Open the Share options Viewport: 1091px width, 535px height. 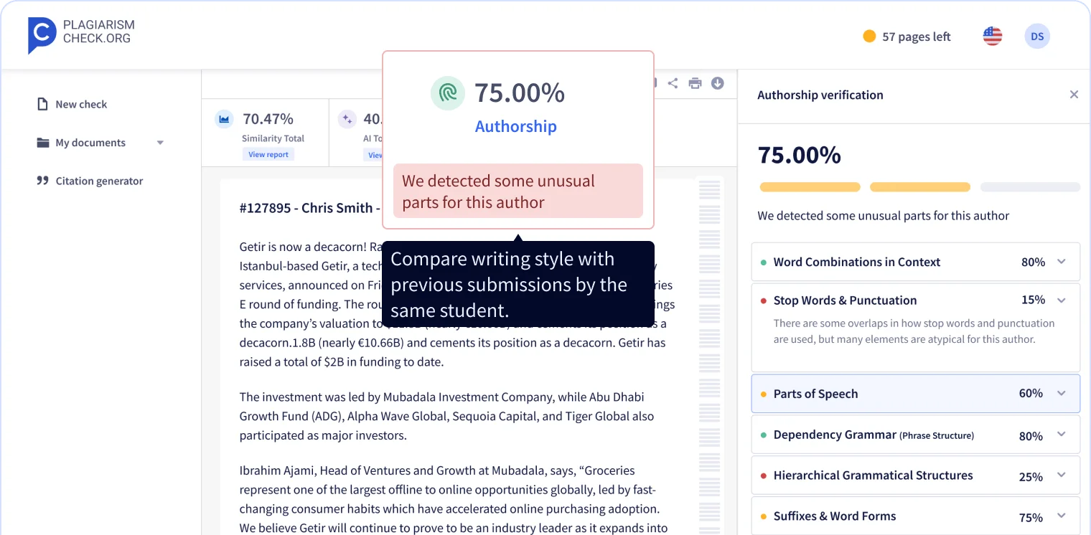click(673, 83)
